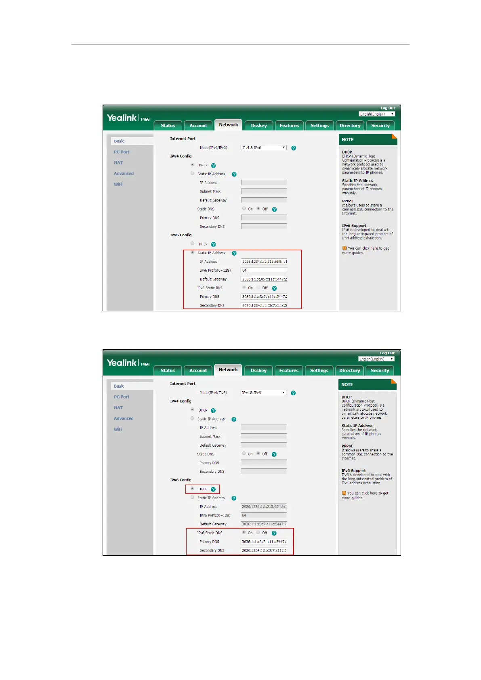
Task: Open NAT sidebar item in upper screenshot
Action: pos(118,163)
